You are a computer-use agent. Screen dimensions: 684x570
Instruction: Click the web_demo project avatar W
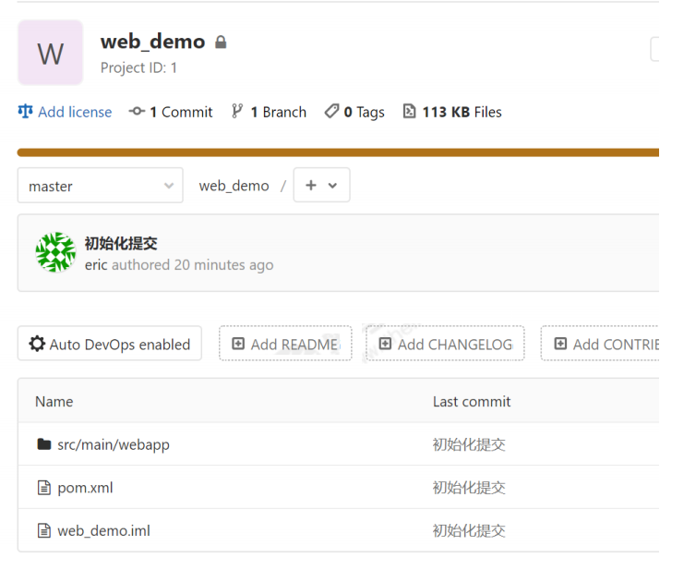[x=50, y=53]
